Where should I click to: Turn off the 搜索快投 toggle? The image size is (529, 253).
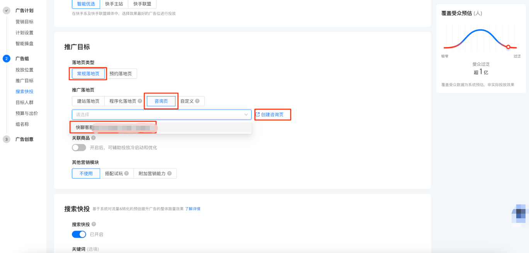[x=79, y=234]
